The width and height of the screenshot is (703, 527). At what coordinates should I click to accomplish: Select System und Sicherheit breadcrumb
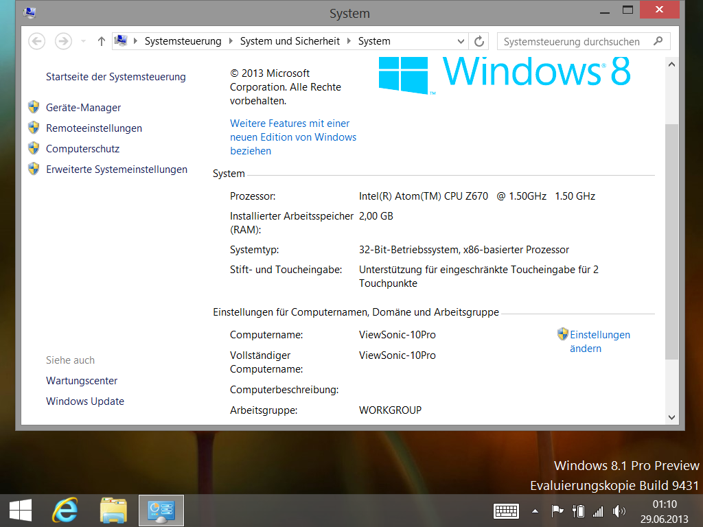[290, 41]
